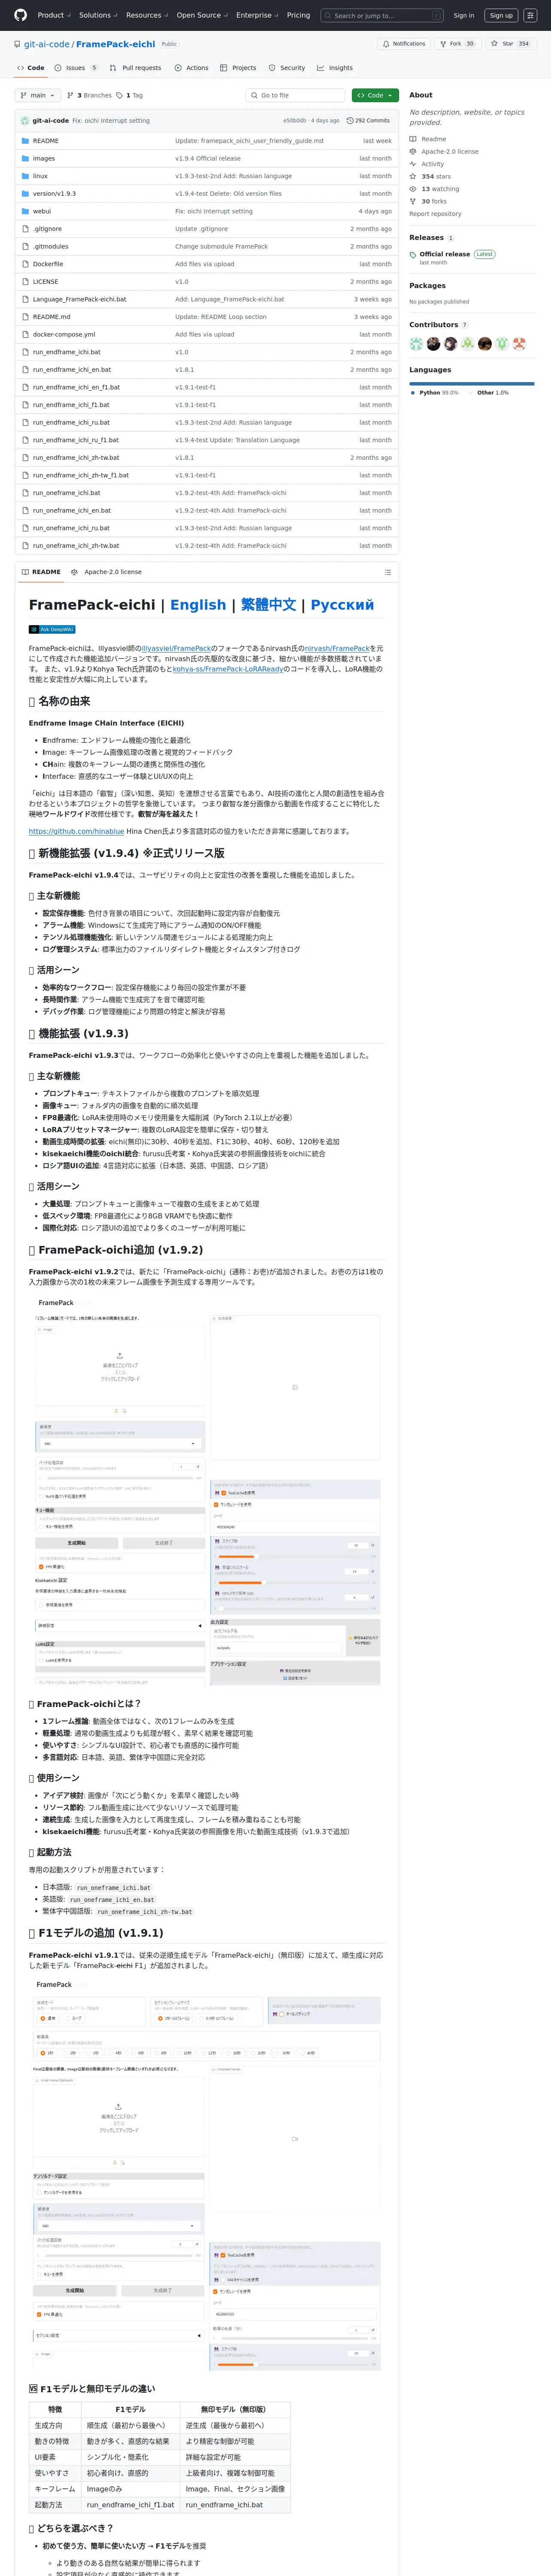This screenshot has height=2576, width=551.
Task: Open the github.com/hinablue link
Action: [x=77, y=831]
